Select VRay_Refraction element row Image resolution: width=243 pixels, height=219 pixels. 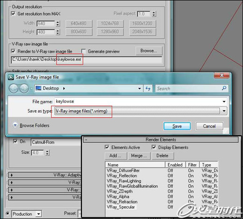(x=162, y=202)
